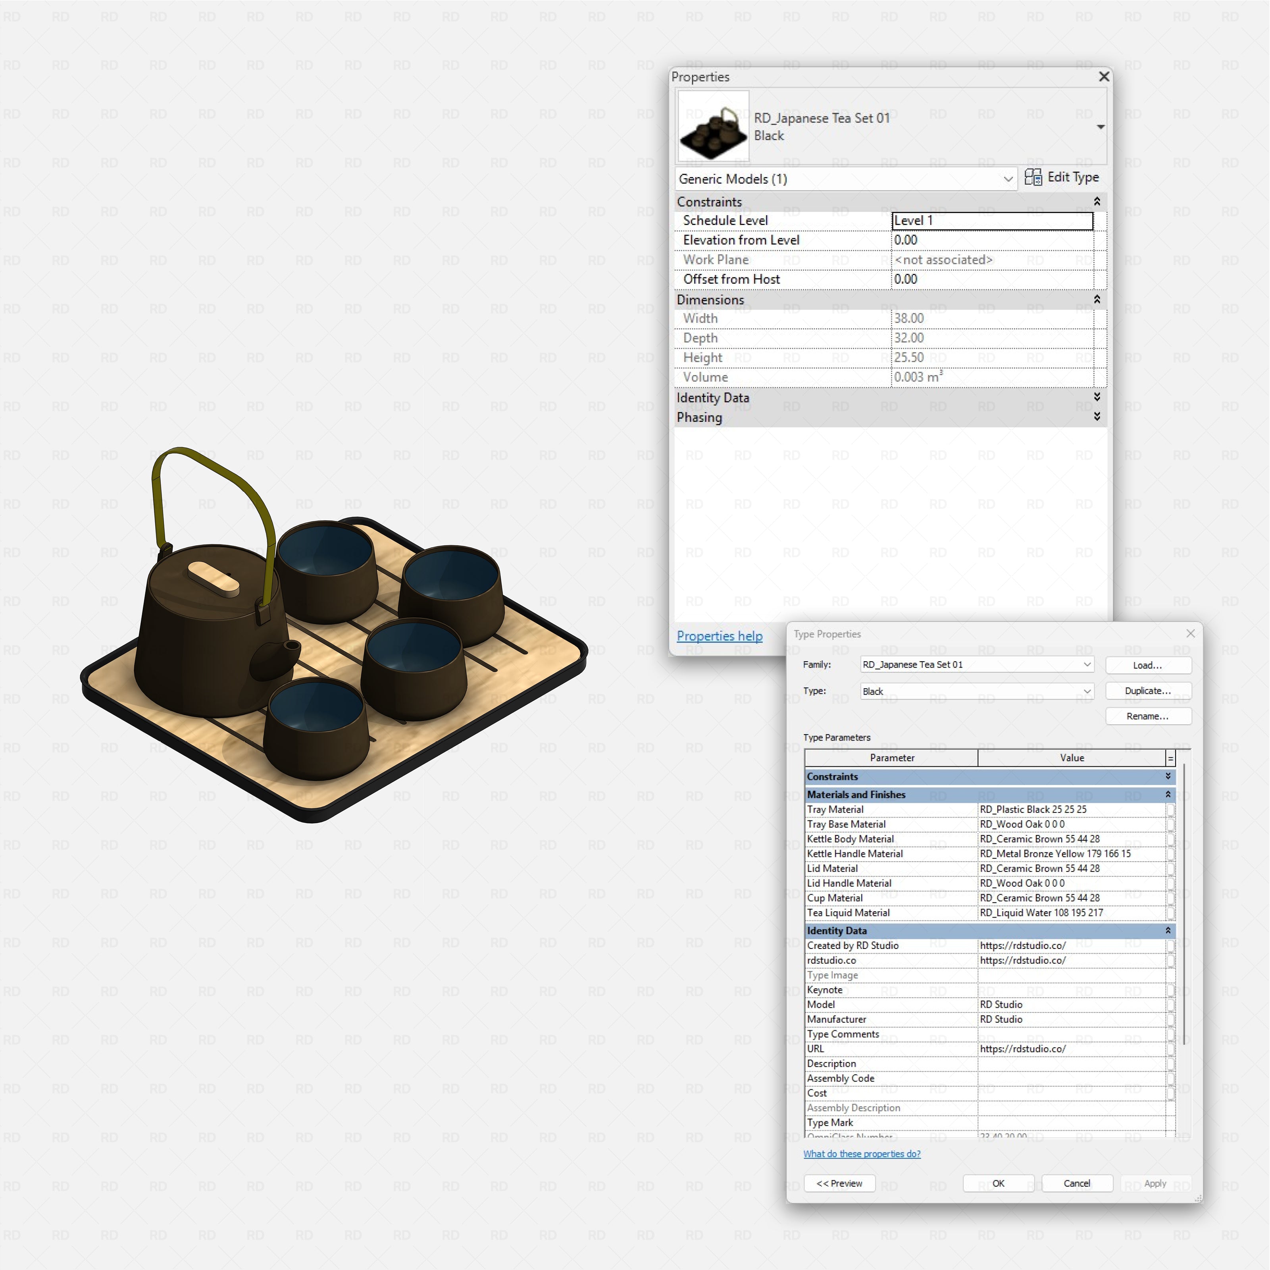This screenshot has width=1270, height=1270.
Task: Click the Parameter column header
Action: (x=891, y=758)
